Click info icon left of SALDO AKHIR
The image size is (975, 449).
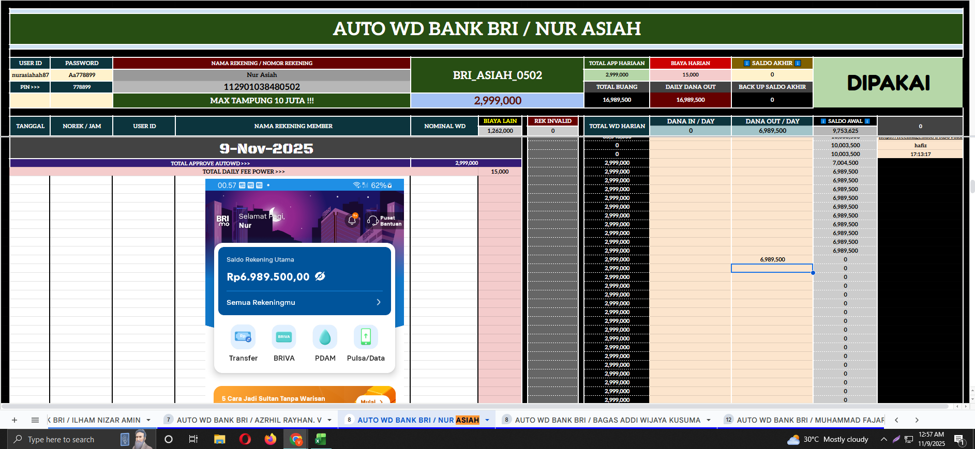tap(746, 63)
